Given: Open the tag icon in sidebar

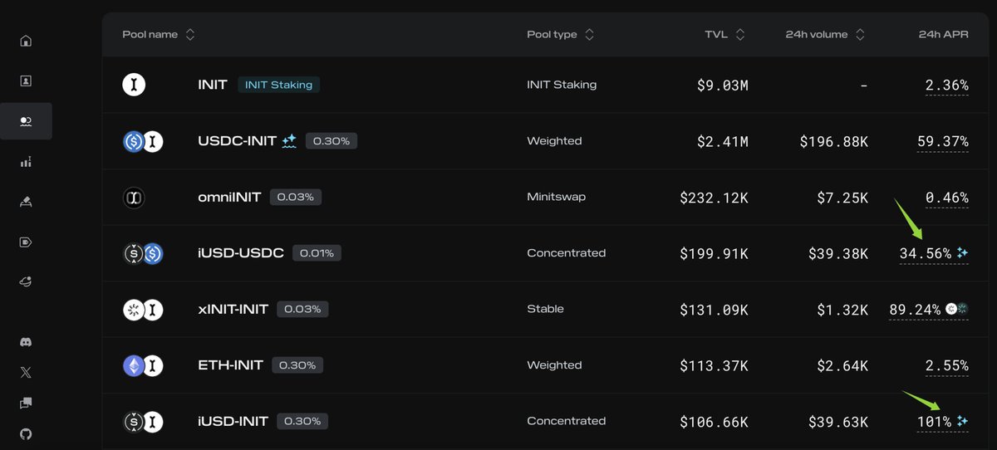Looking at the screenshot, I should [26, 242].
